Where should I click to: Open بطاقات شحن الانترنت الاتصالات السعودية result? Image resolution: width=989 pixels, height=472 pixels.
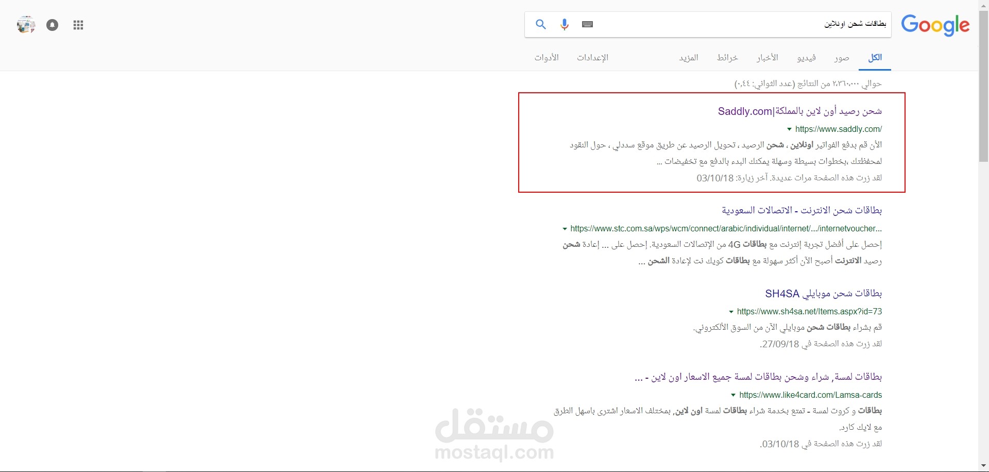point(802,210)
